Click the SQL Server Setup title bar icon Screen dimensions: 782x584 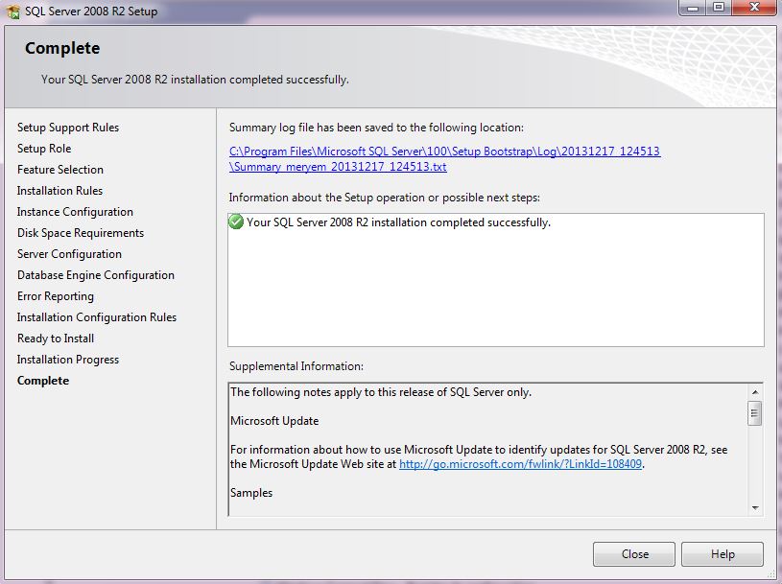pyautogui.click(x=13, y=11)
